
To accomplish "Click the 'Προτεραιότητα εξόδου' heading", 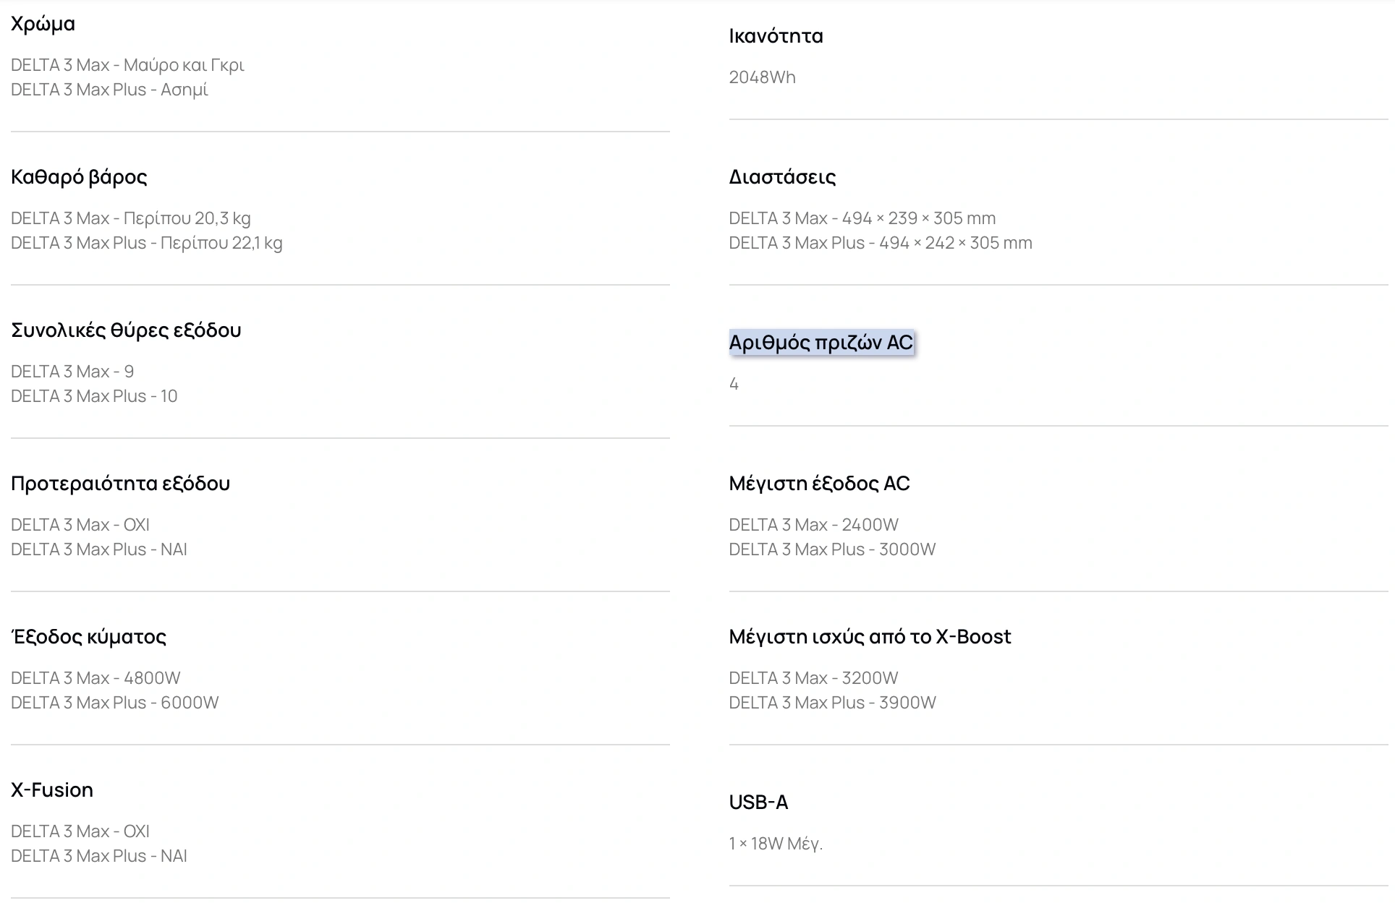I will pos(120,484).
